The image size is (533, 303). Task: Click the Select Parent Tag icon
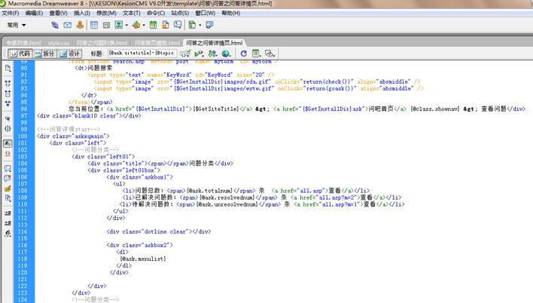click(8, 118)
